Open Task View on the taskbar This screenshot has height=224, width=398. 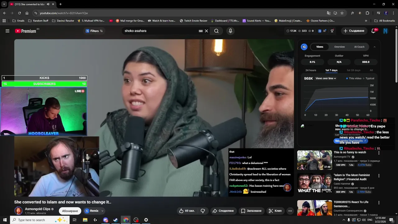click(x=75, y=220)
